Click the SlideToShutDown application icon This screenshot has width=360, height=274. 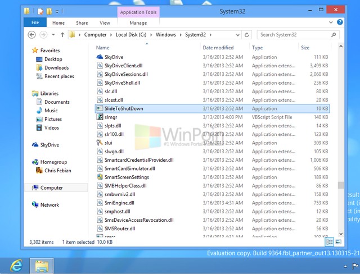pyautogui.click(x=100, y=108)
